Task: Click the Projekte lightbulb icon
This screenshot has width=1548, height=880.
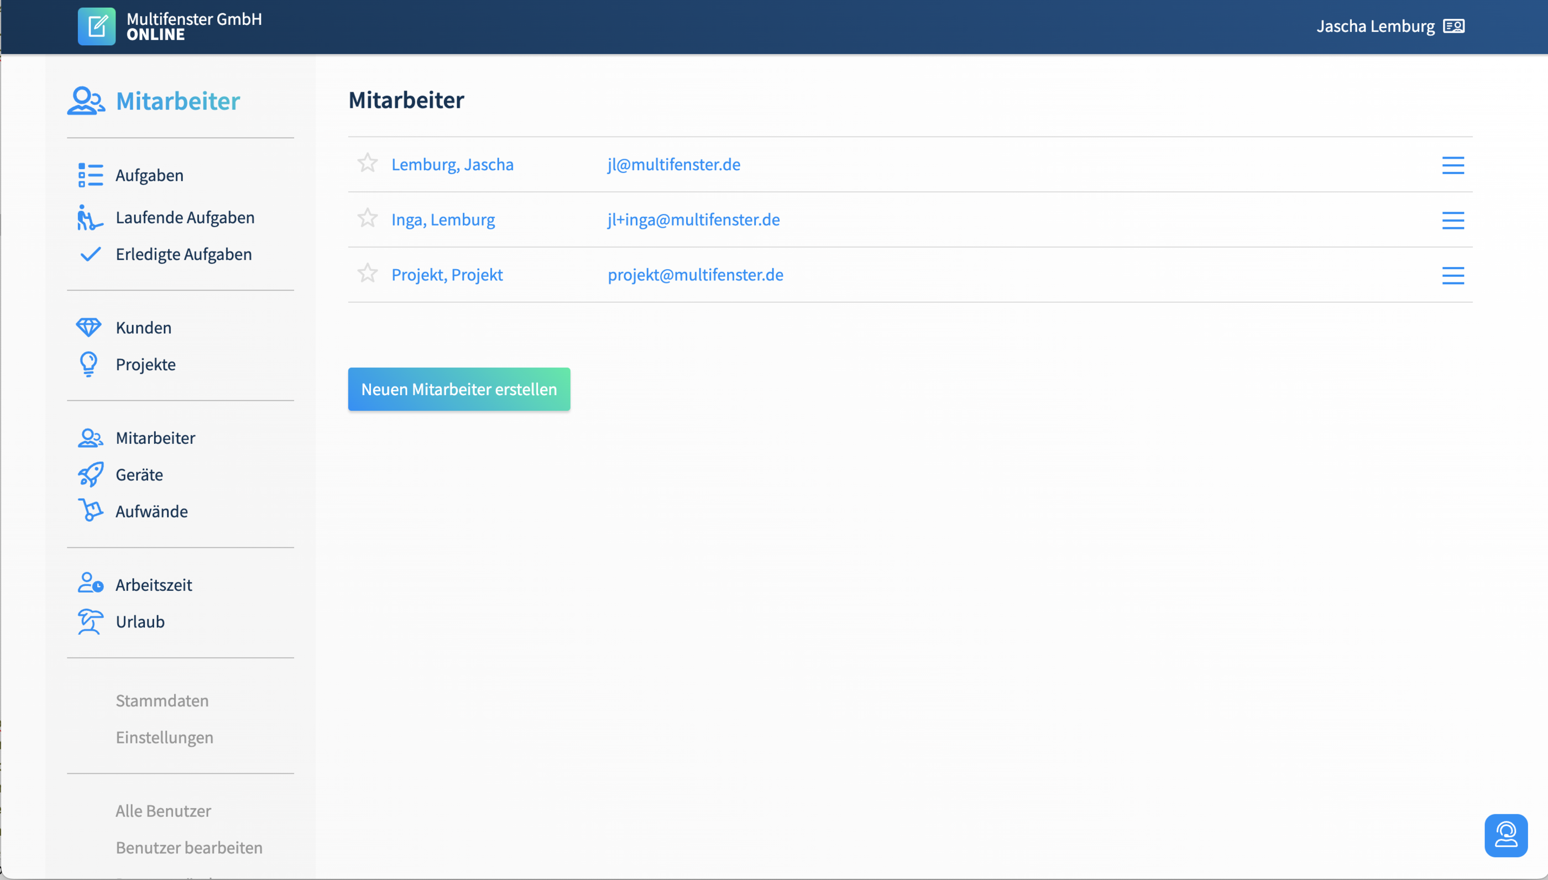Action: pyautogui.click(x=89, y=364)
